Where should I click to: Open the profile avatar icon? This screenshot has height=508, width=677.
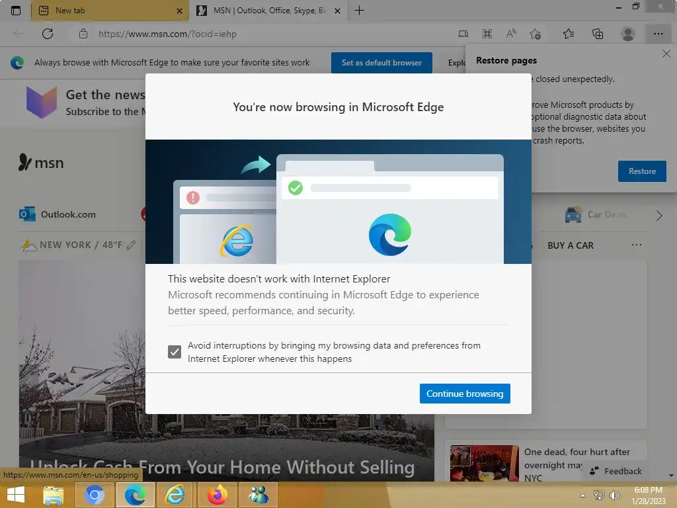point(628,34)
